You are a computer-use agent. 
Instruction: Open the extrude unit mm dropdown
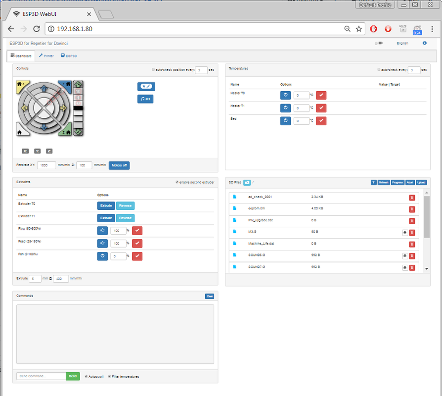click(46, 279)
